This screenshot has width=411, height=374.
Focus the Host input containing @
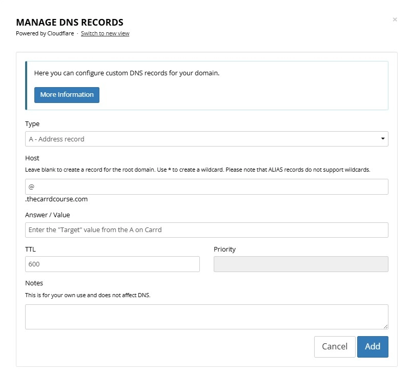(207, 186)
